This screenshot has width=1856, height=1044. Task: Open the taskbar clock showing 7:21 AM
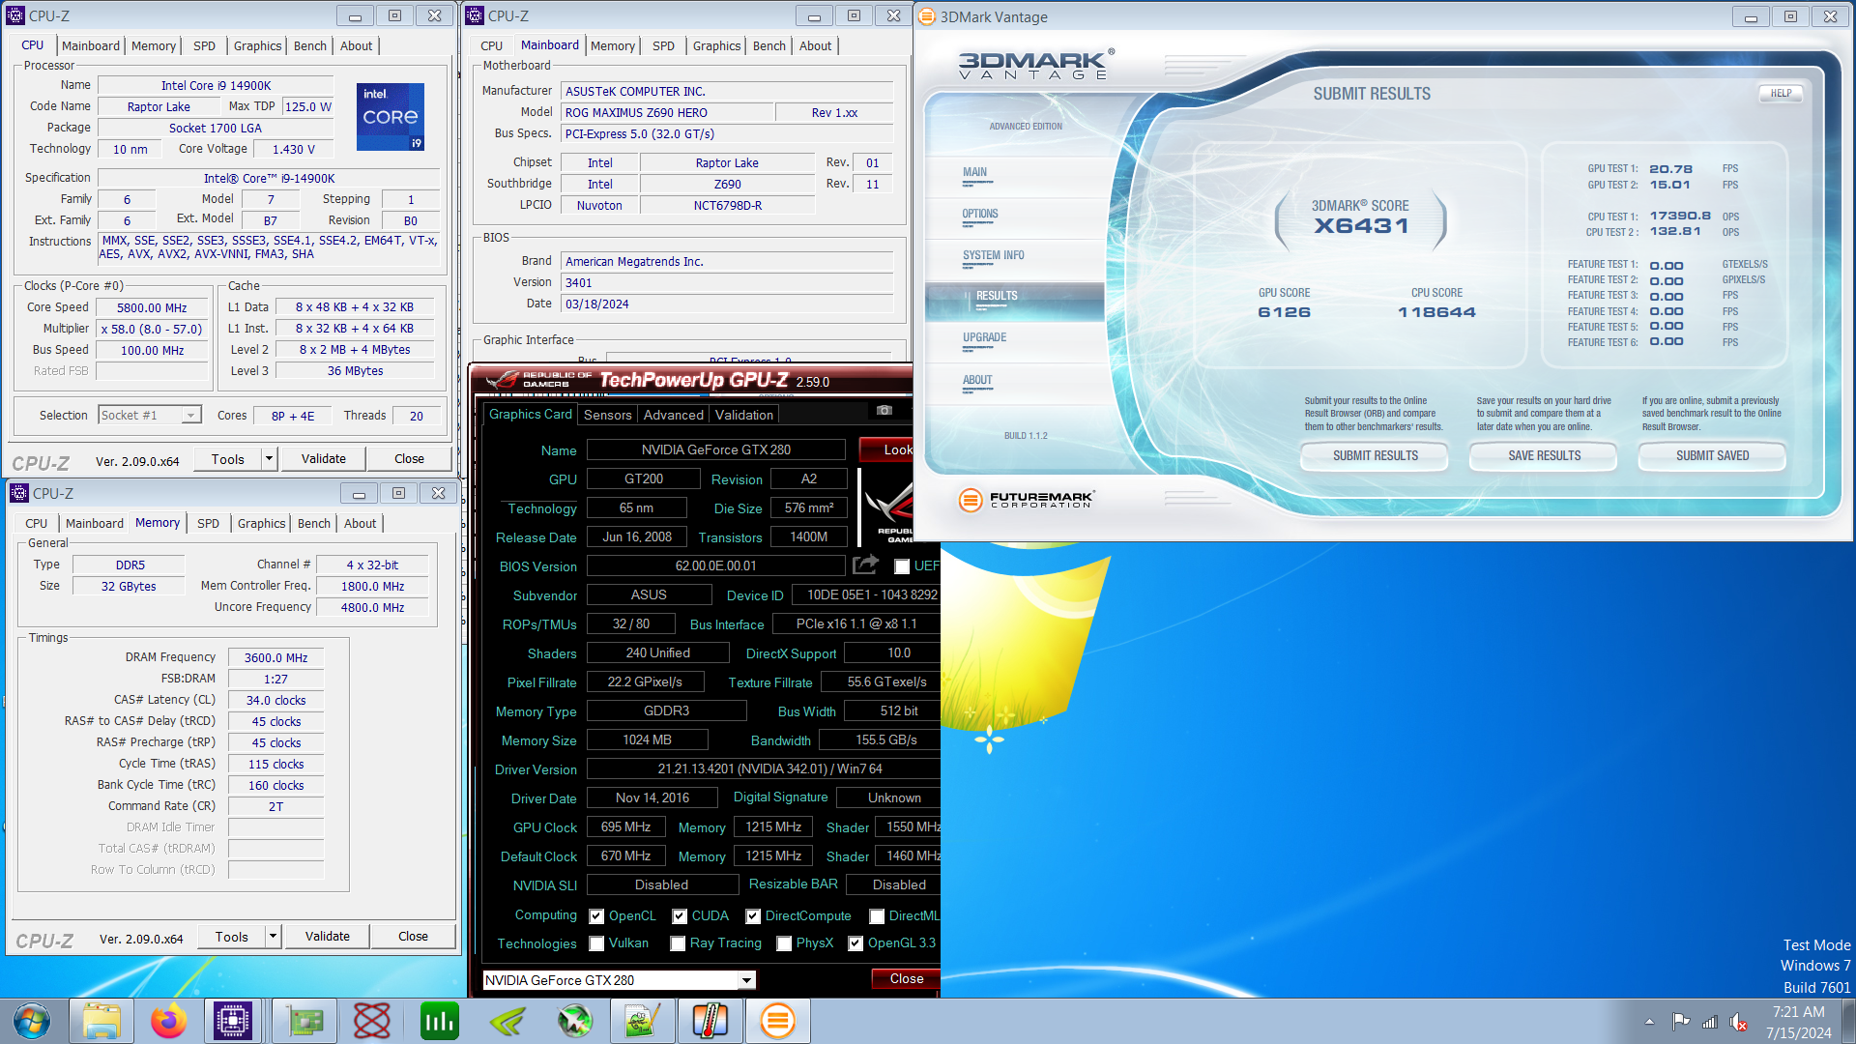[x=1798, y=1022]
